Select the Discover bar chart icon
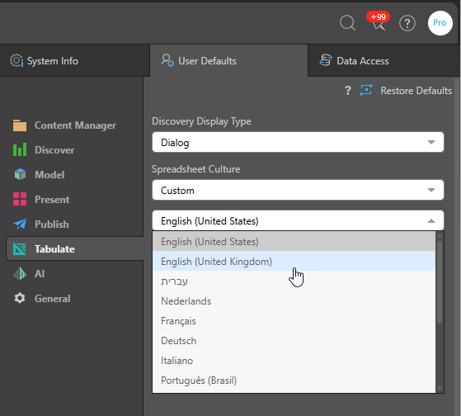The width and height of the screenshot is (461, 416). pyautogui.click(x=20, y=149)
